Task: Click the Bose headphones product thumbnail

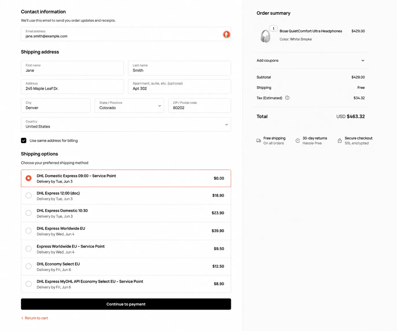Action: click(265, 36)
